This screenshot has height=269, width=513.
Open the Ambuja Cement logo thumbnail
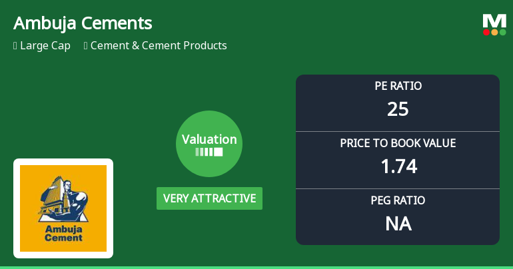coord(63,208)
